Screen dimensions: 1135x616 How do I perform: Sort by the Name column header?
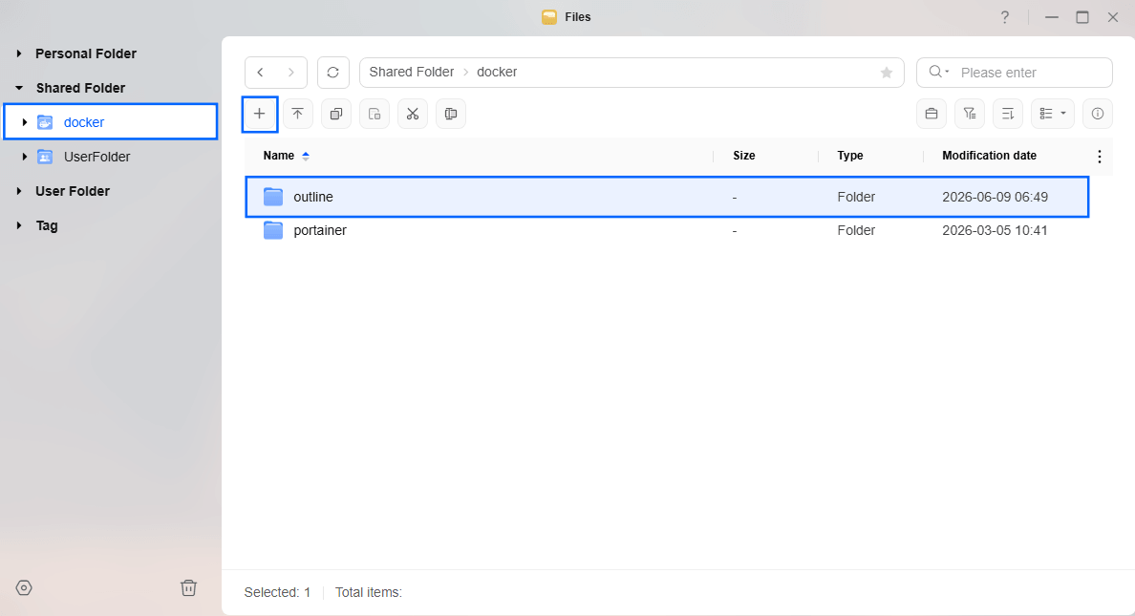click(x=279, y=156)
